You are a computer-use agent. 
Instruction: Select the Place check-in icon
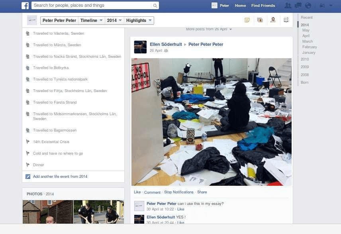[x=272, y=20]
